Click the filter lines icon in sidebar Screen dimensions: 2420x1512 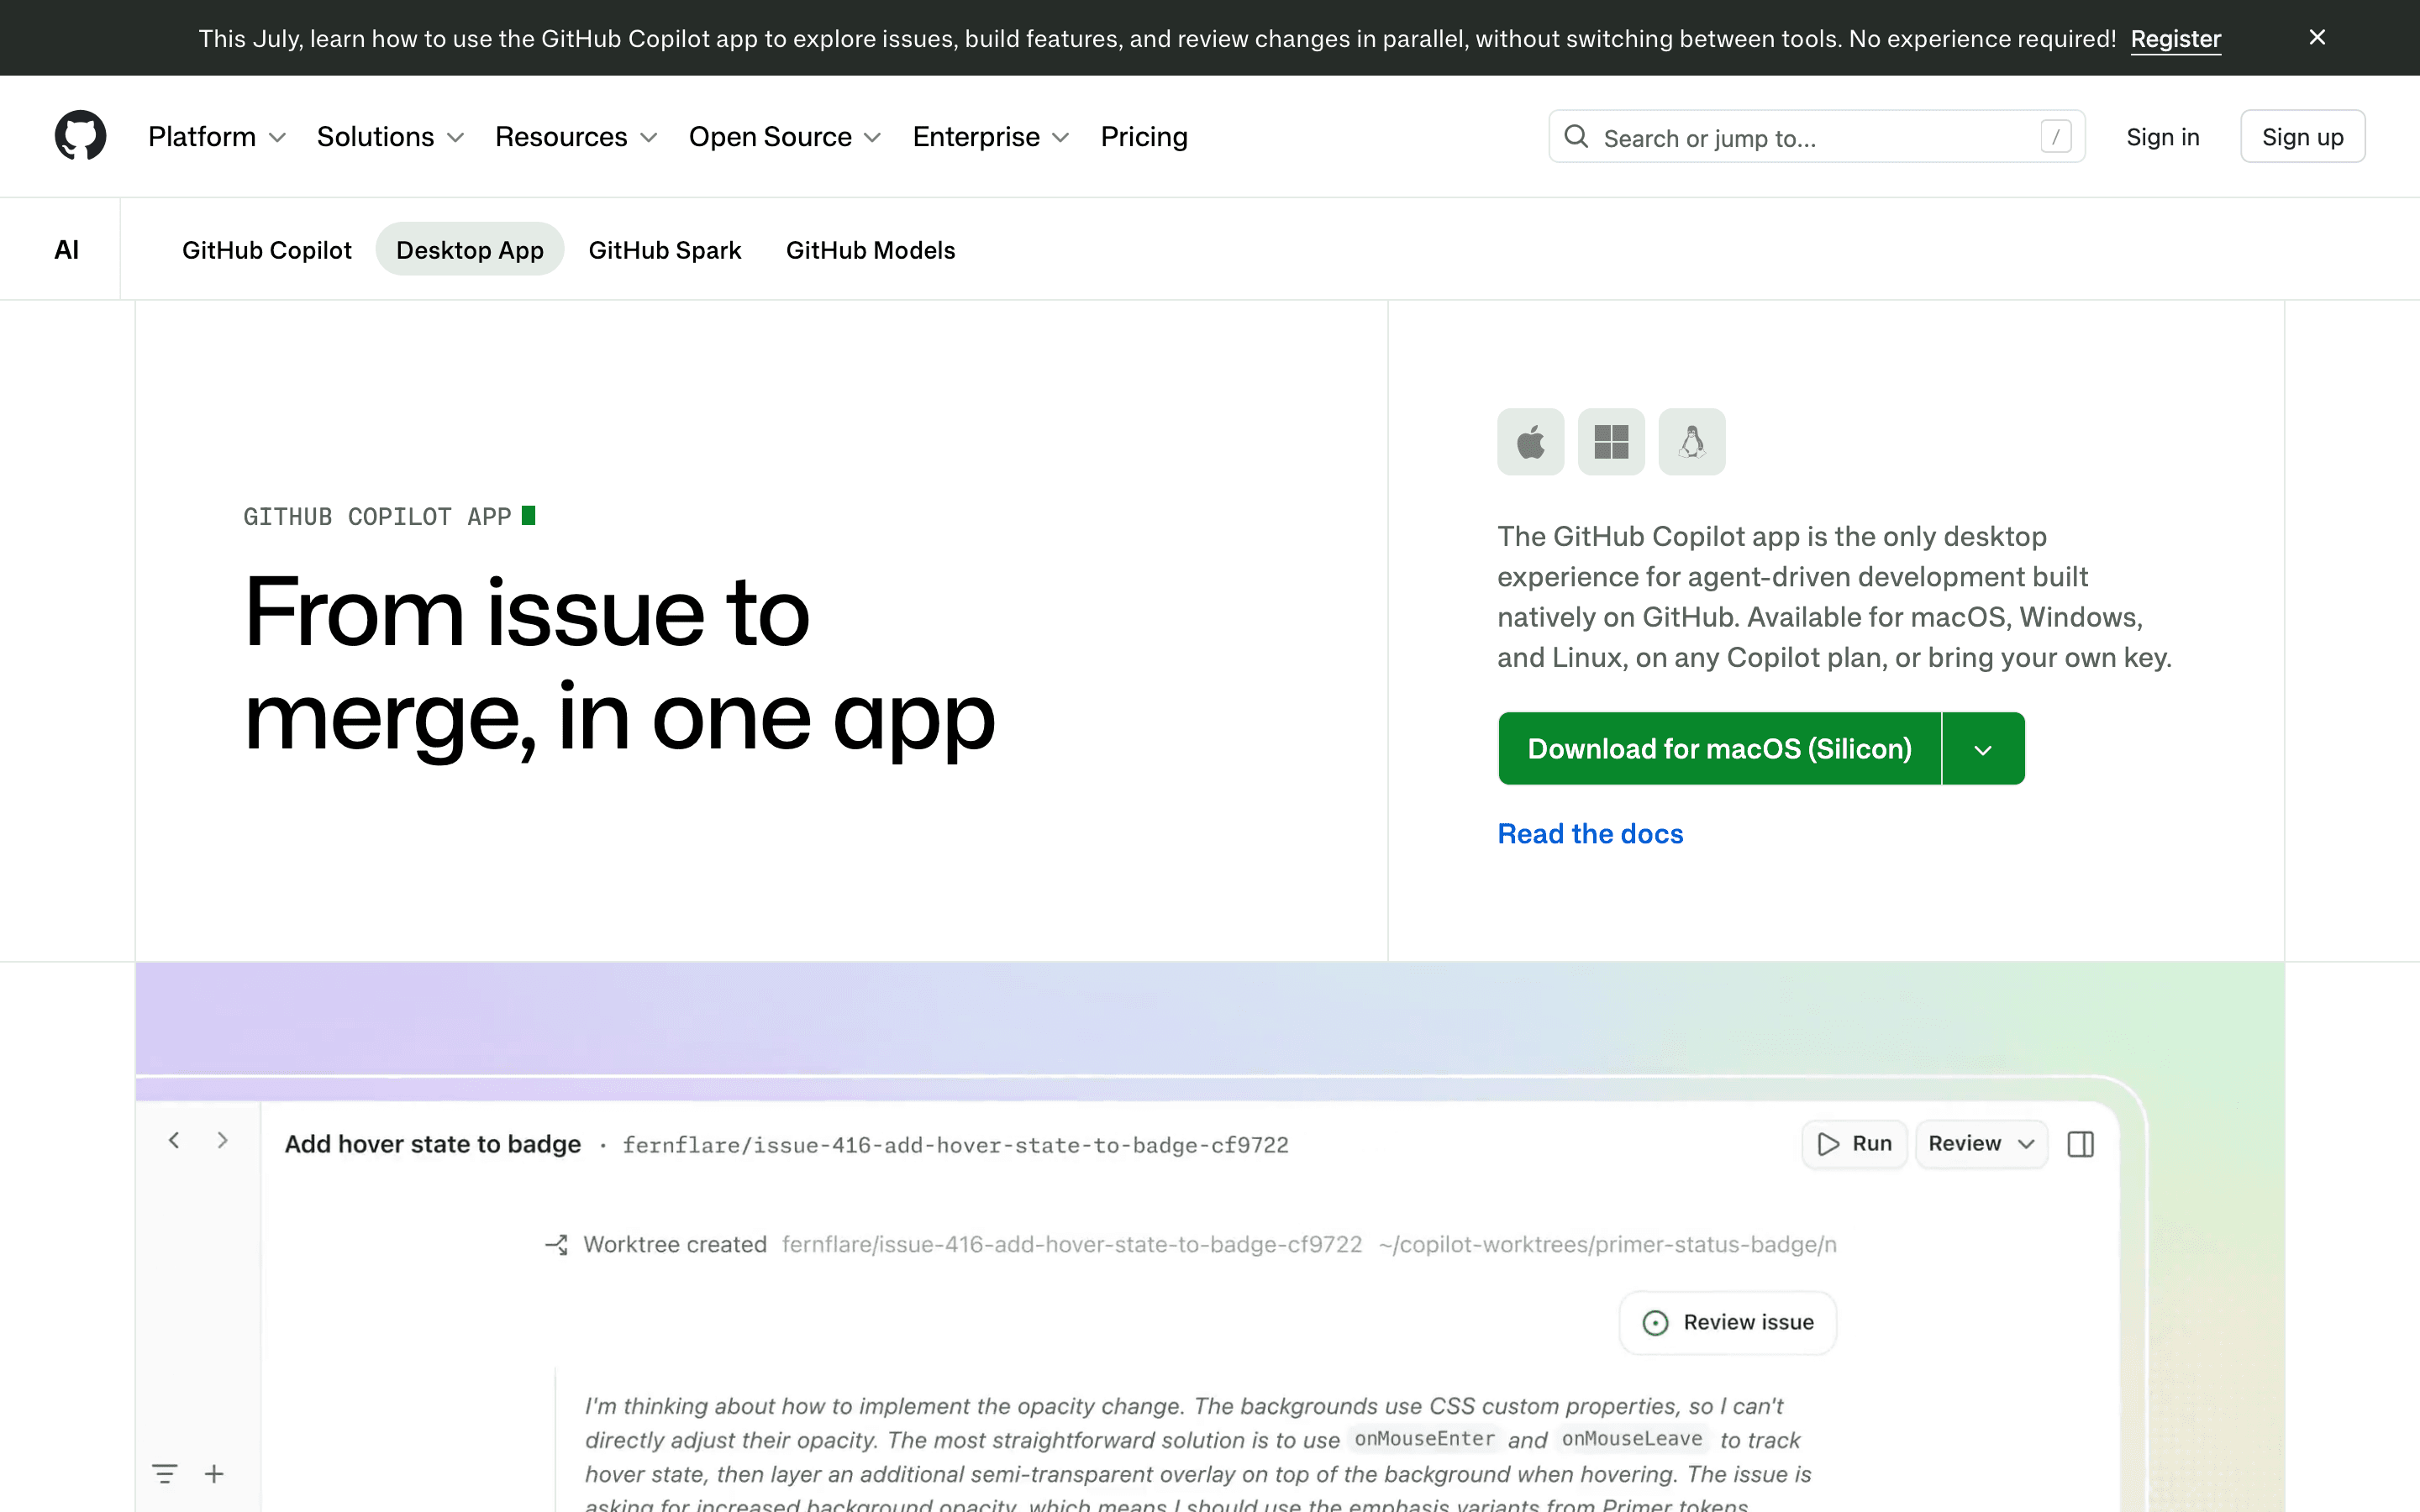click(164, 1473)
